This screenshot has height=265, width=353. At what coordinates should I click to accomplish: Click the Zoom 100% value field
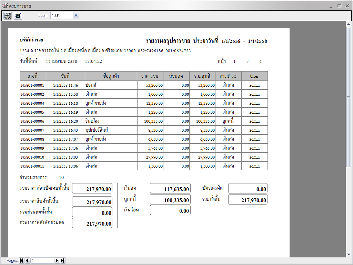click(x=62, y=15)
